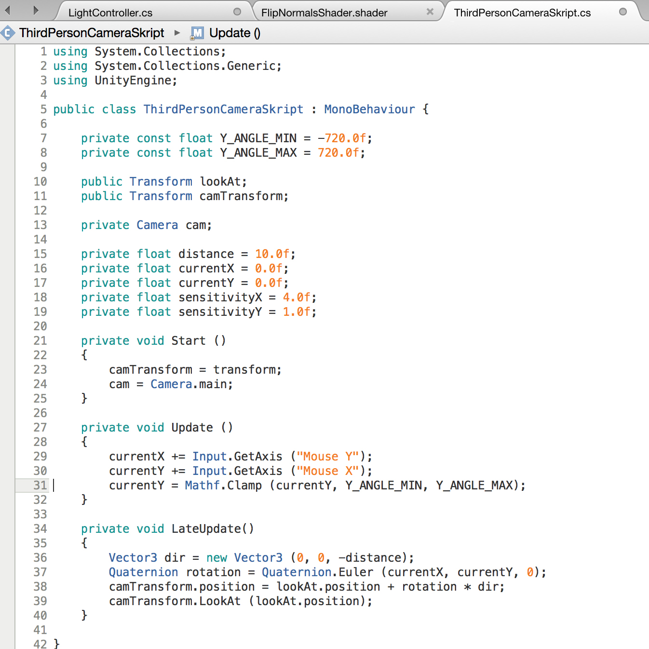Image resolution: width=649 pixels, height=649 pixels.
Task: Click the previous tab navigation arrow
Action: [8, 10]
